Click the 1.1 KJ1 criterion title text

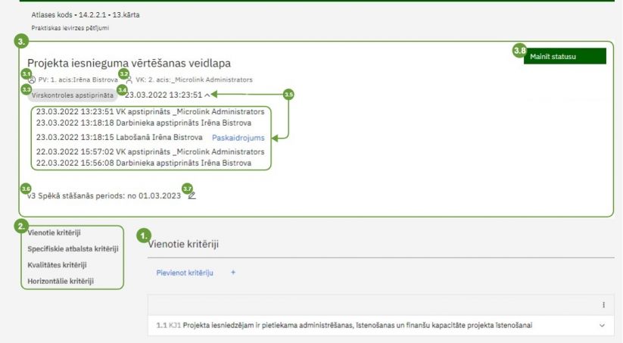coord(357,326)
